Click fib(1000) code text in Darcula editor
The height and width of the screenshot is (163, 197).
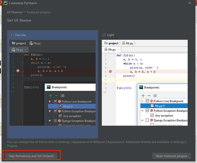tap(31, 87)
